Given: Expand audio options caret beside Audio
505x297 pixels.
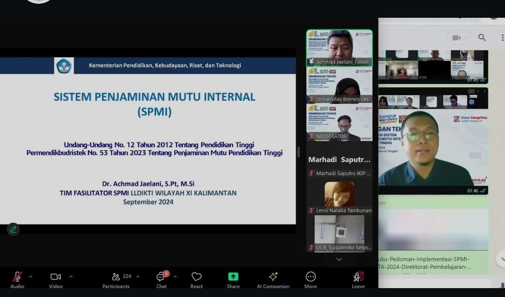Looking at the screenshot, I should 30,276.
